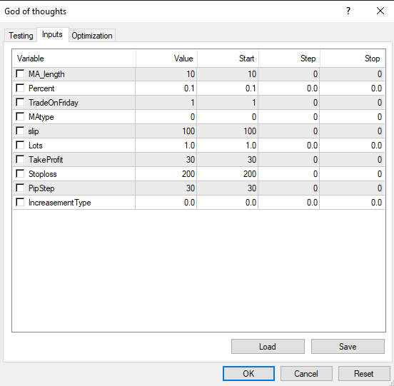This screenshot has width=394, height=386.
Task: Click the Load button
Action: (x=268, y=347)
